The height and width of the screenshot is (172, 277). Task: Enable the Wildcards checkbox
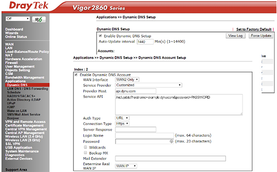(85, 147)
